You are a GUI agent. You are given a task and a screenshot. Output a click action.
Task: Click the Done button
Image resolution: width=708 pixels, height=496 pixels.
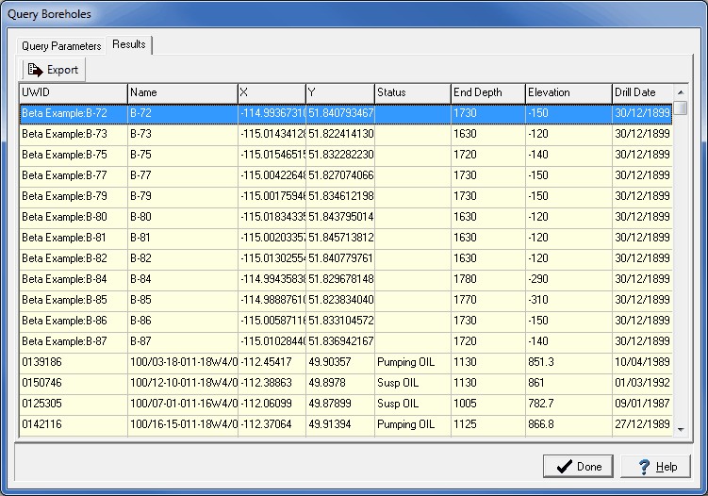click(578, 467)
